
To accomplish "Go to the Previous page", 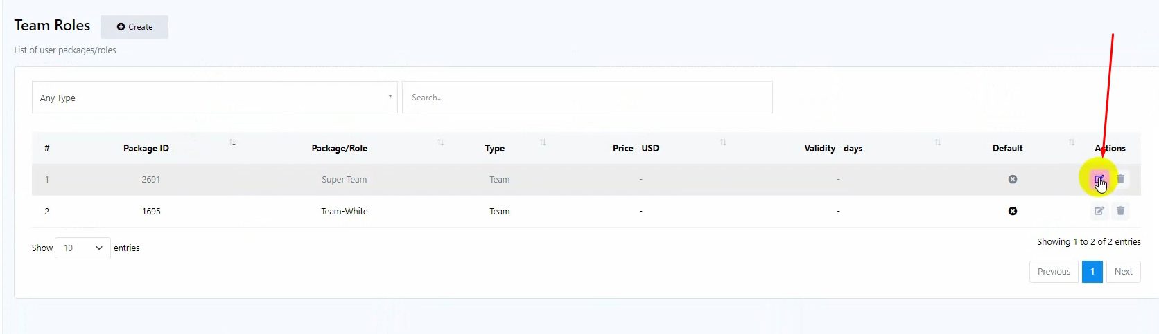I will point(1054,272).
